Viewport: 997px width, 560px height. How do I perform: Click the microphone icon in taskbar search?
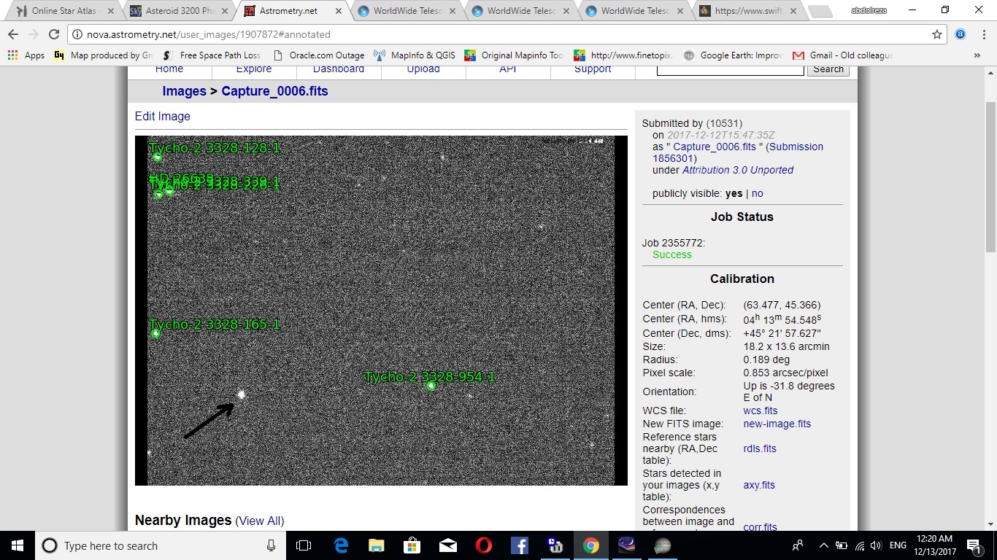[x=271, y=545]
